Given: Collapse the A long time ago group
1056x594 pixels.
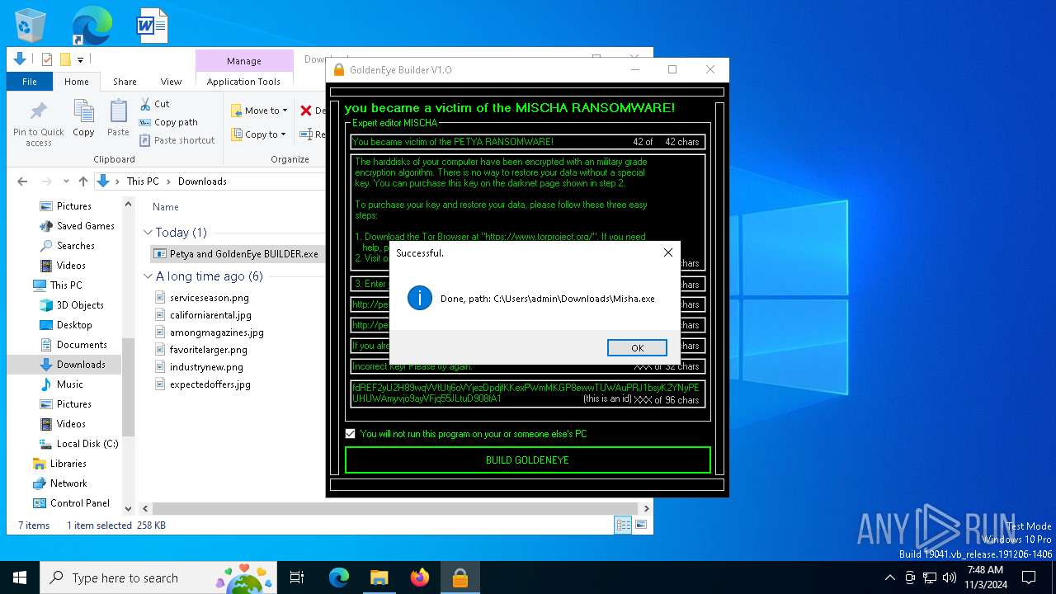Looking at the screenshot, I should (x=148, y=276).
